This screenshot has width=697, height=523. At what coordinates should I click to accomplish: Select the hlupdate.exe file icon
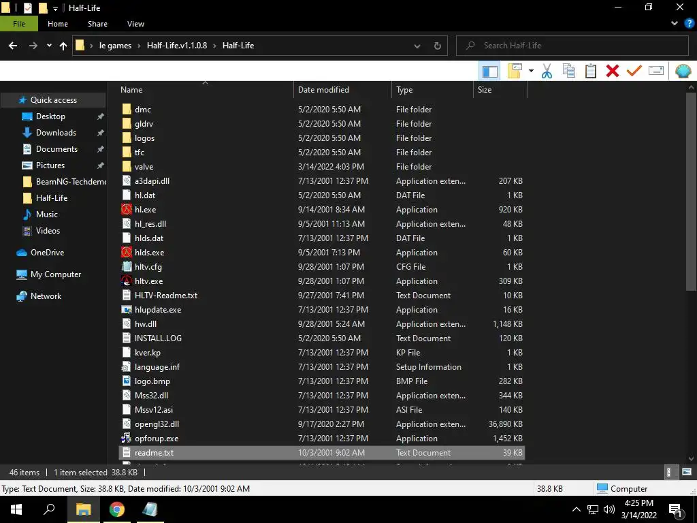click(x=127, y=310)
